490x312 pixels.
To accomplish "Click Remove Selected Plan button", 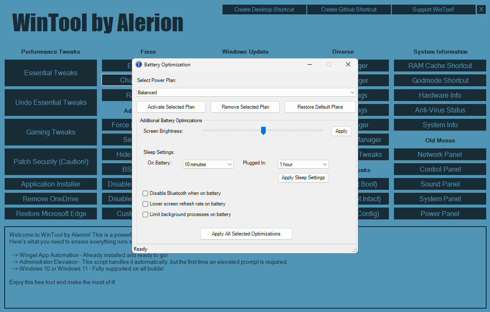I will tap(245, 107).
